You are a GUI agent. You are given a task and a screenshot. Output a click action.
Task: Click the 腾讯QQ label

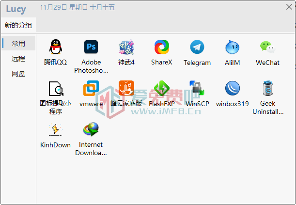click(x=55, y=62)
